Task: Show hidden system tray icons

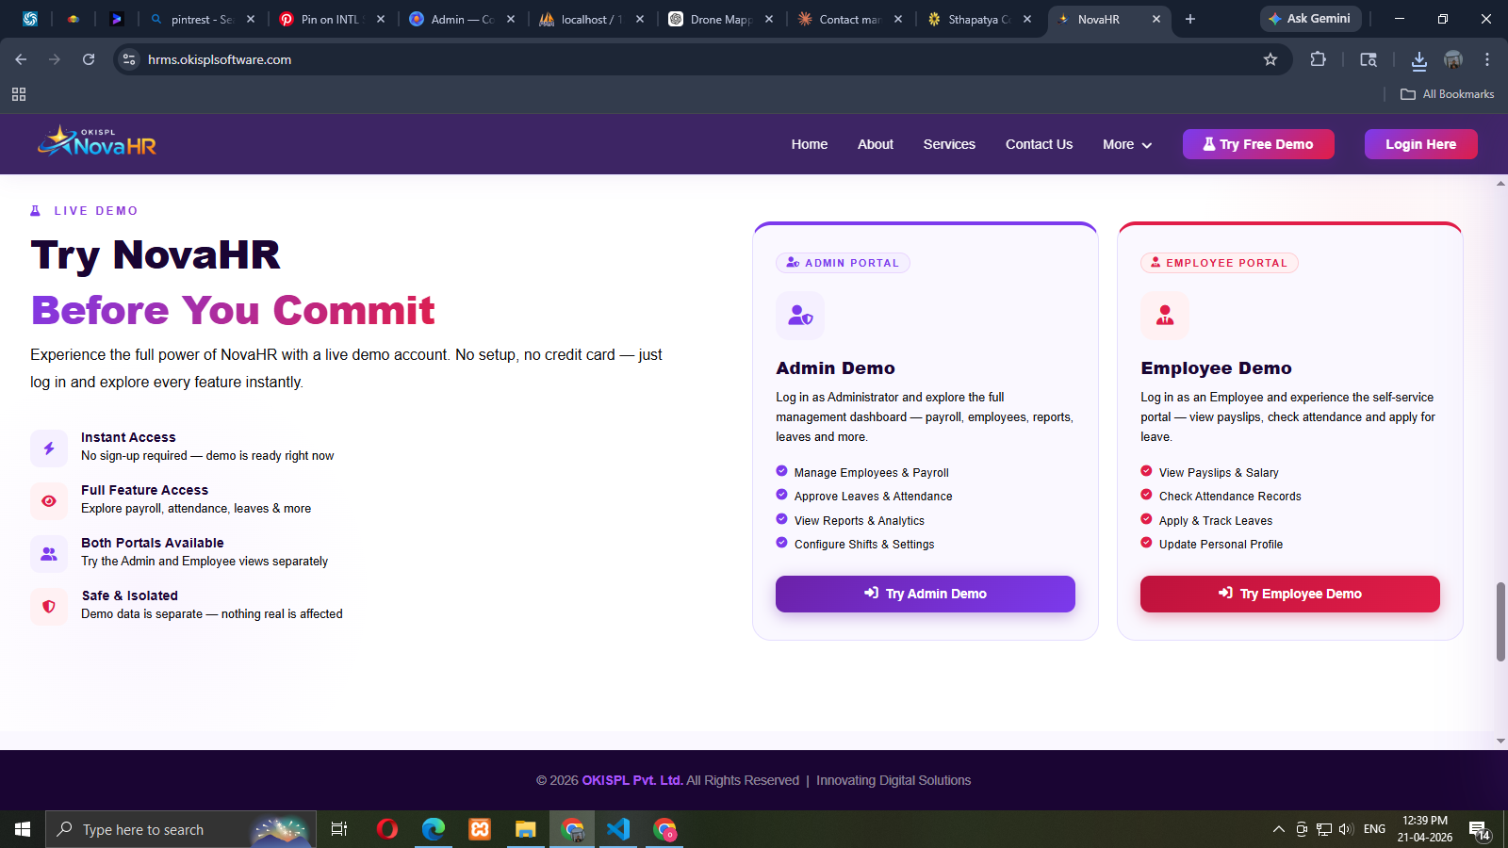Action: [1279, 829]
